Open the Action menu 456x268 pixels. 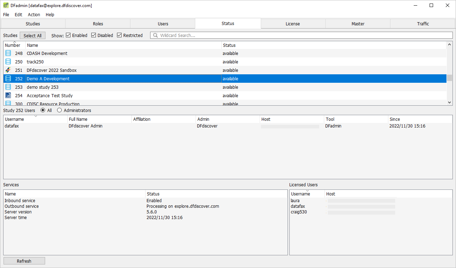click(34, 14)
